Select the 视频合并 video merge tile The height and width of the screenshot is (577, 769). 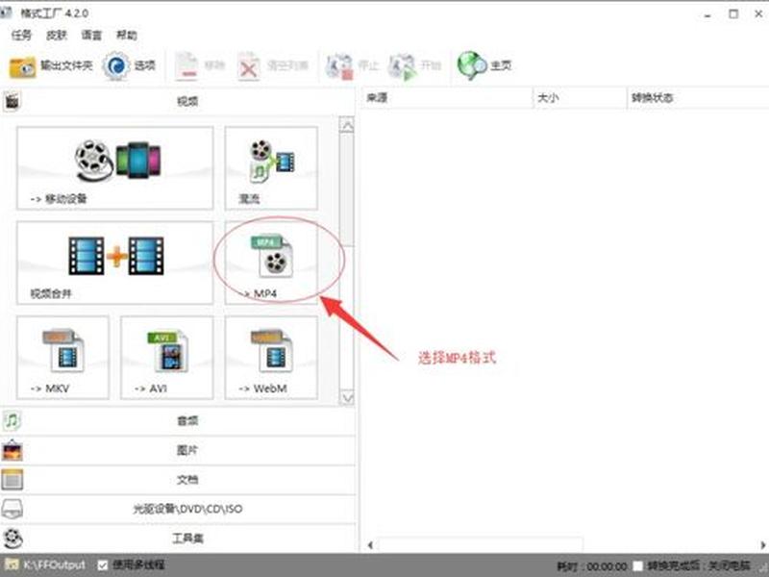[x=115, y=263]
